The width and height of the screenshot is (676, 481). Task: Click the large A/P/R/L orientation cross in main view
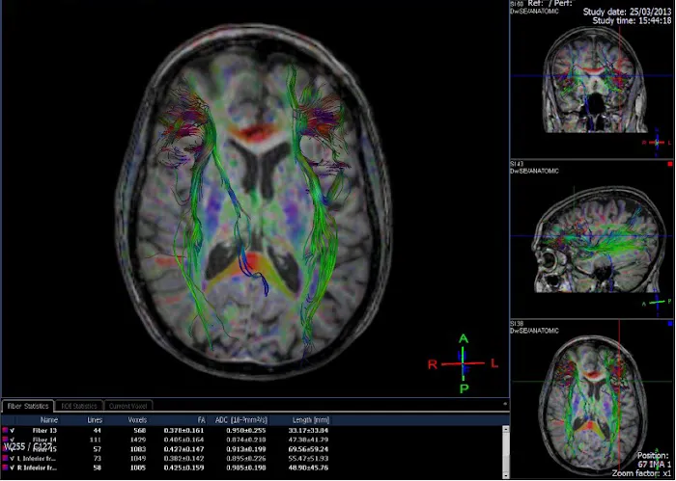[463, 363]
